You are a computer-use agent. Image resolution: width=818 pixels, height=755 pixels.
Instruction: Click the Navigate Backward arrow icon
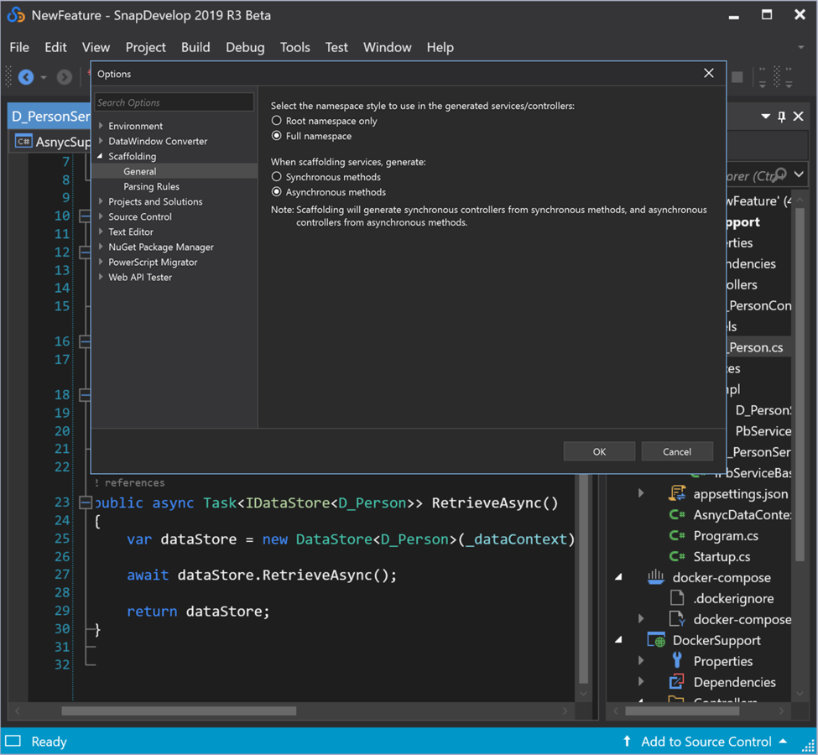coord(25,77)
